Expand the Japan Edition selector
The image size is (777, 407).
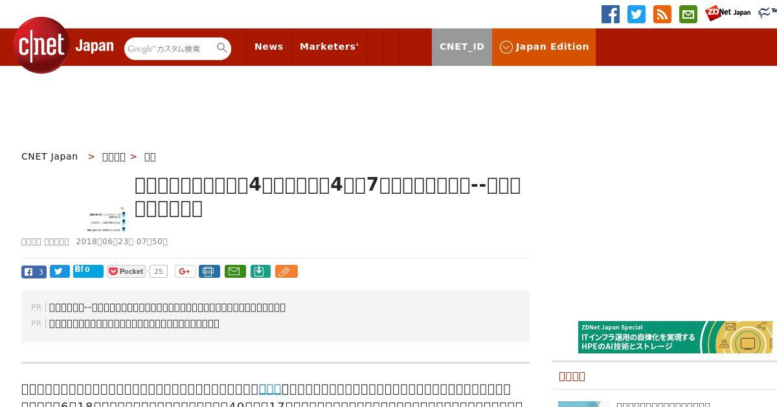point(544,47)
